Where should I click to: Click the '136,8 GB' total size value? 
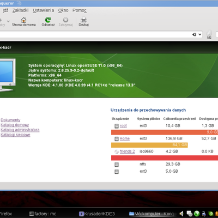(174, 138)
